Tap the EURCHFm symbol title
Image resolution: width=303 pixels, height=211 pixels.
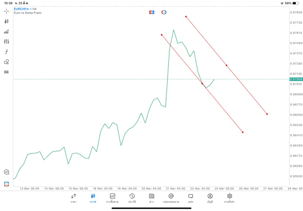(x=22, y=8)
